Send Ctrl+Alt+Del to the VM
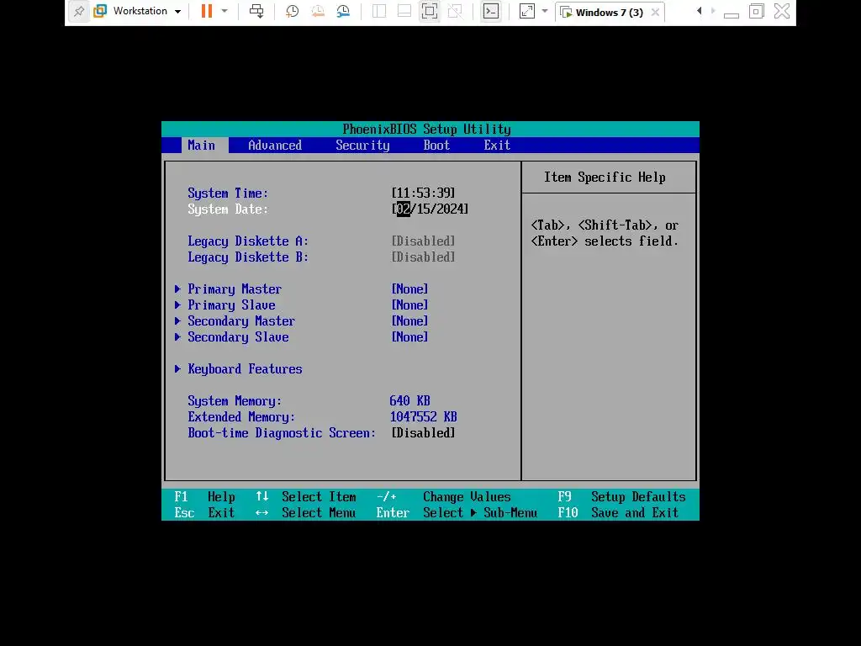Image resolution: width=861 pixels, height=646 pixels. pos(256,11)
